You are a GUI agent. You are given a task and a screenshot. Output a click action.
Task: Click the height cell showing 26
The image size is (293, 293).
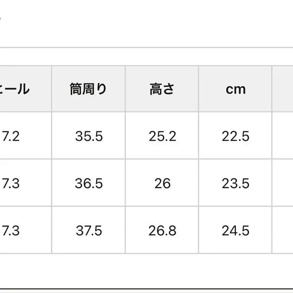pyautogui.click(x=162, y=184)
